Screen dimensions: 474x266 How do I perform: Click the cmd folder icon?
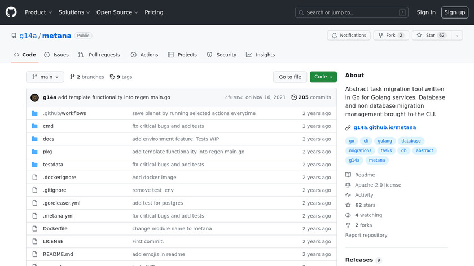click(34, 126)
